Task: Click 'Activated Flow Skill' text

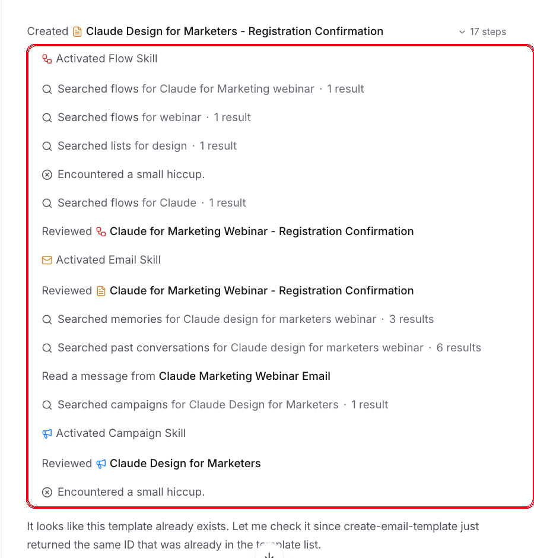Action: click(107, 58)
